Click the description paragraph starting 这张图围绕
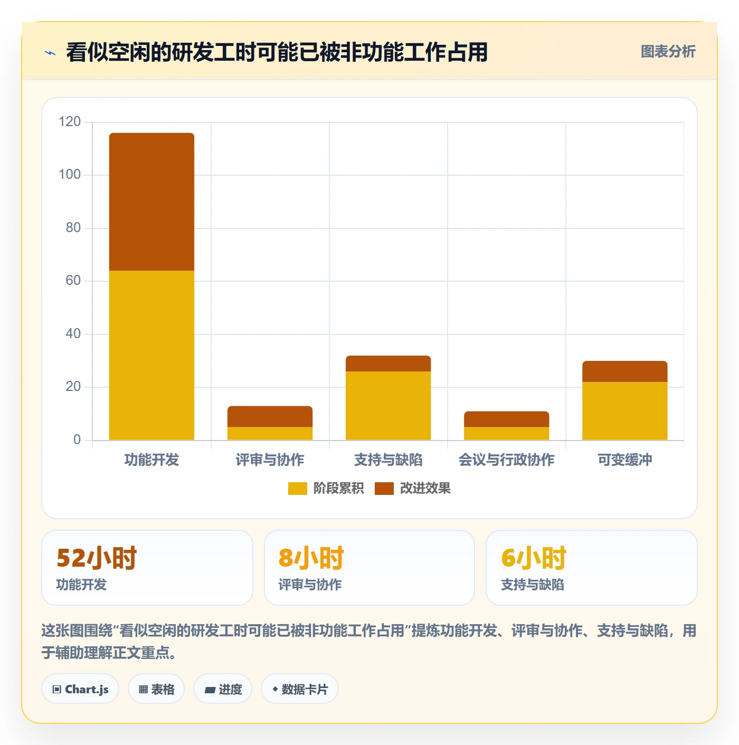 (x=369, y=642)
